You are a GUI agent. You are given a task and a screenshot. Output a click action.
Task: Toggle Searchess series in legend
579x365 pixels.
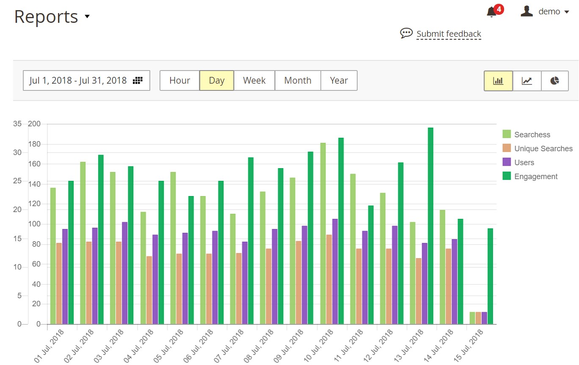pyautogui.click(x=532, y=135)
